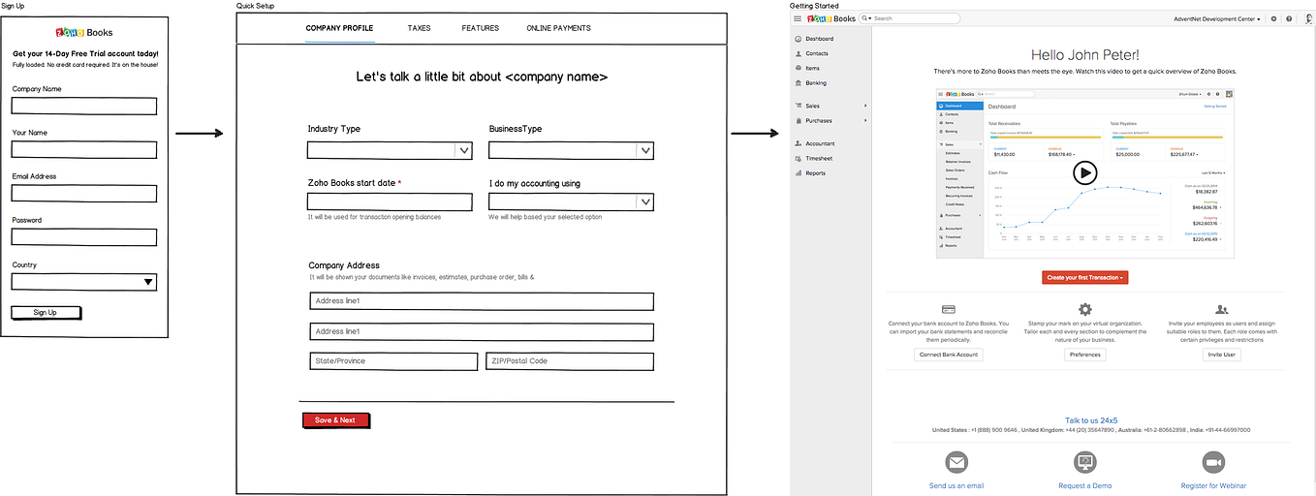Click the Zoho Books logo on Sign Up form
The width and height of the screenshot is (1316, 496).
click(84, 32)
